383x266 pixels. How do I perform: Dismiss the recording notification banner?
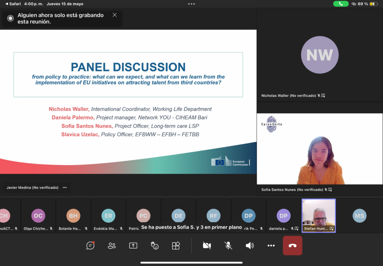pos(114,15)
